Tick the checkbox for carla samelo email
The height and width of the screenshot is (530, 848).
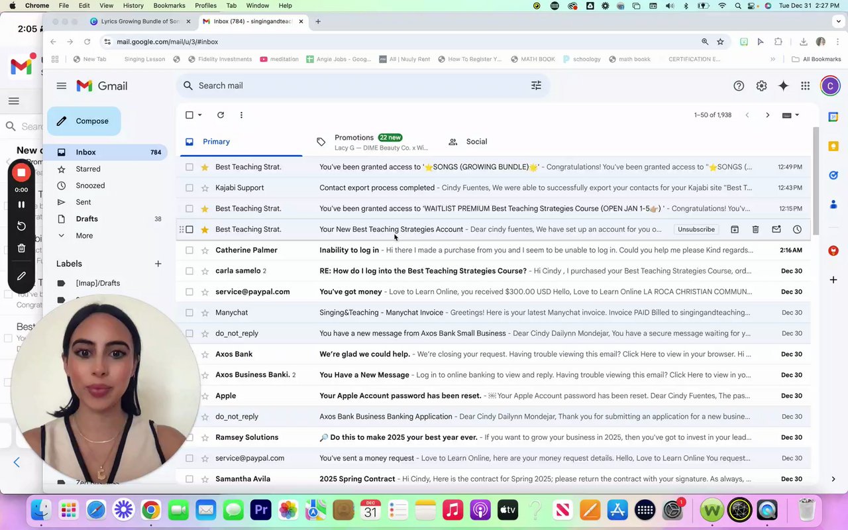coord(189,271)
